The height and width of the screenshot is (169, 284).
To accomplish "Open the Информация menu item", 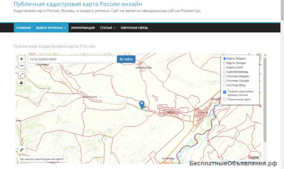I will click(83, 28).
